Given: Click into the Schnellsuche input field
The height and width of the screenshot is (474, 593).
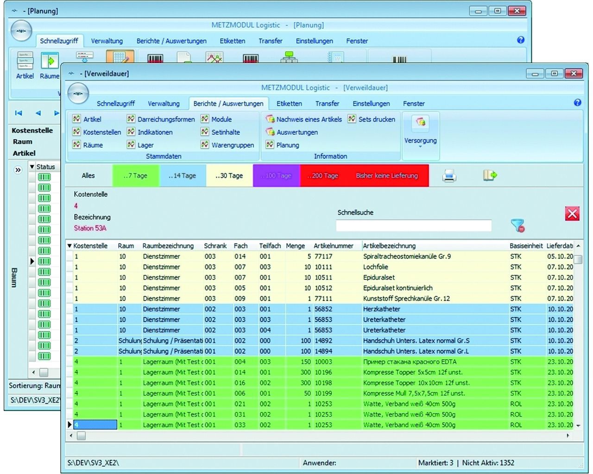Looking at the screenshot, I should pos(413,226).
